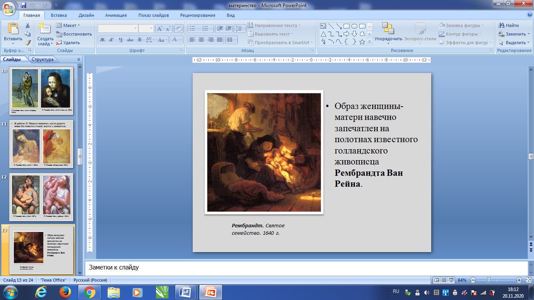Toggle italic К formatting
This screenshot has width=534, height=300.
(x=111, y=39)
